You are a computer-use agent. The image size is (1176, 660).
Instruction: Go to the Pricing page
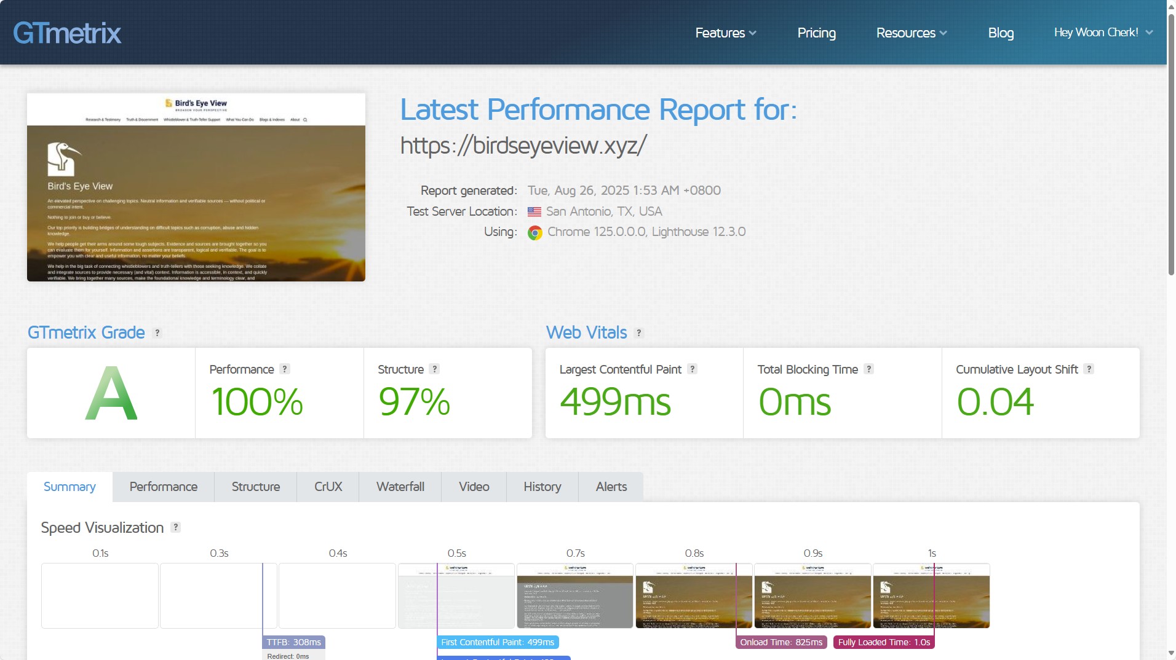[816, 33]
